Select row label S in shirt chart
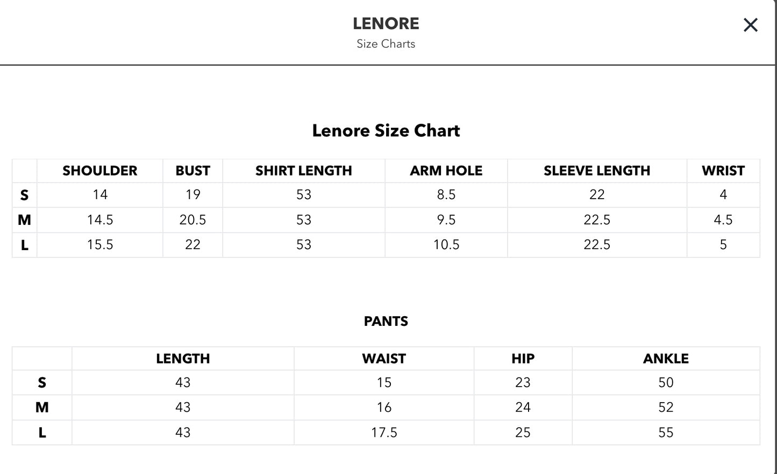The image size is (777, 474). tap(24, 195)
